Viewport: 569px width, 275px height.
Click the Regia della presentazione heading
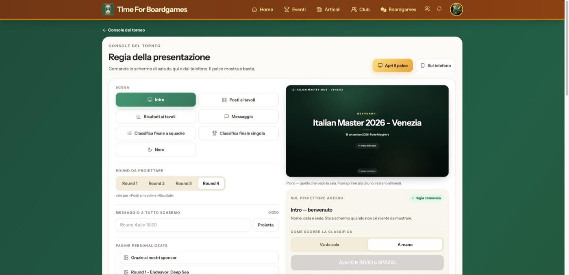(159, 57)
